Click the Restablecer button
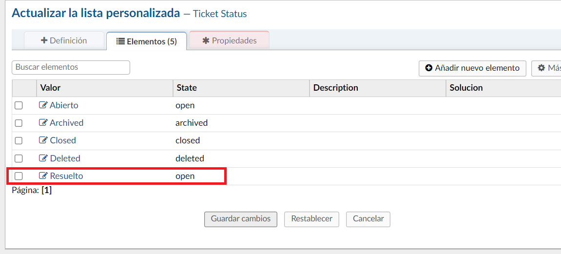Viewport: 561px width, 254px height. tap(311, 219)
